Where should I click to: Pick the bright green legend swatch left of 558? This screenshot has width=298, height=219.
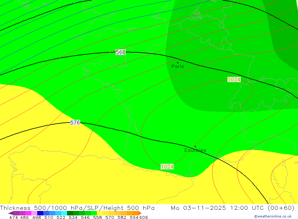coord(94,213)
